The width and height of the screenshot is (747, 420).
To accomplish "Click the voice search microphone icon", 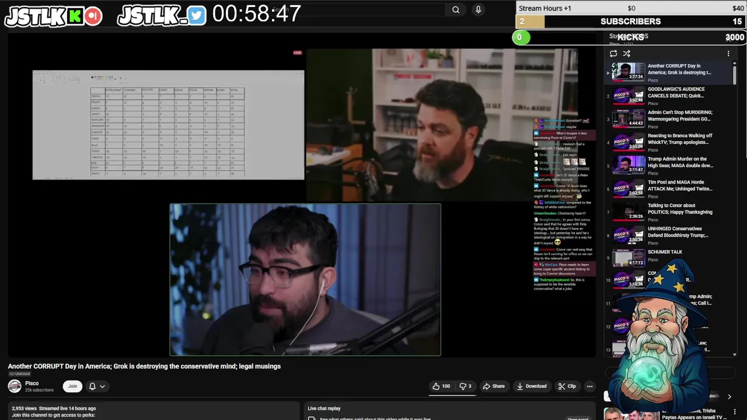I will click(479, 9).
